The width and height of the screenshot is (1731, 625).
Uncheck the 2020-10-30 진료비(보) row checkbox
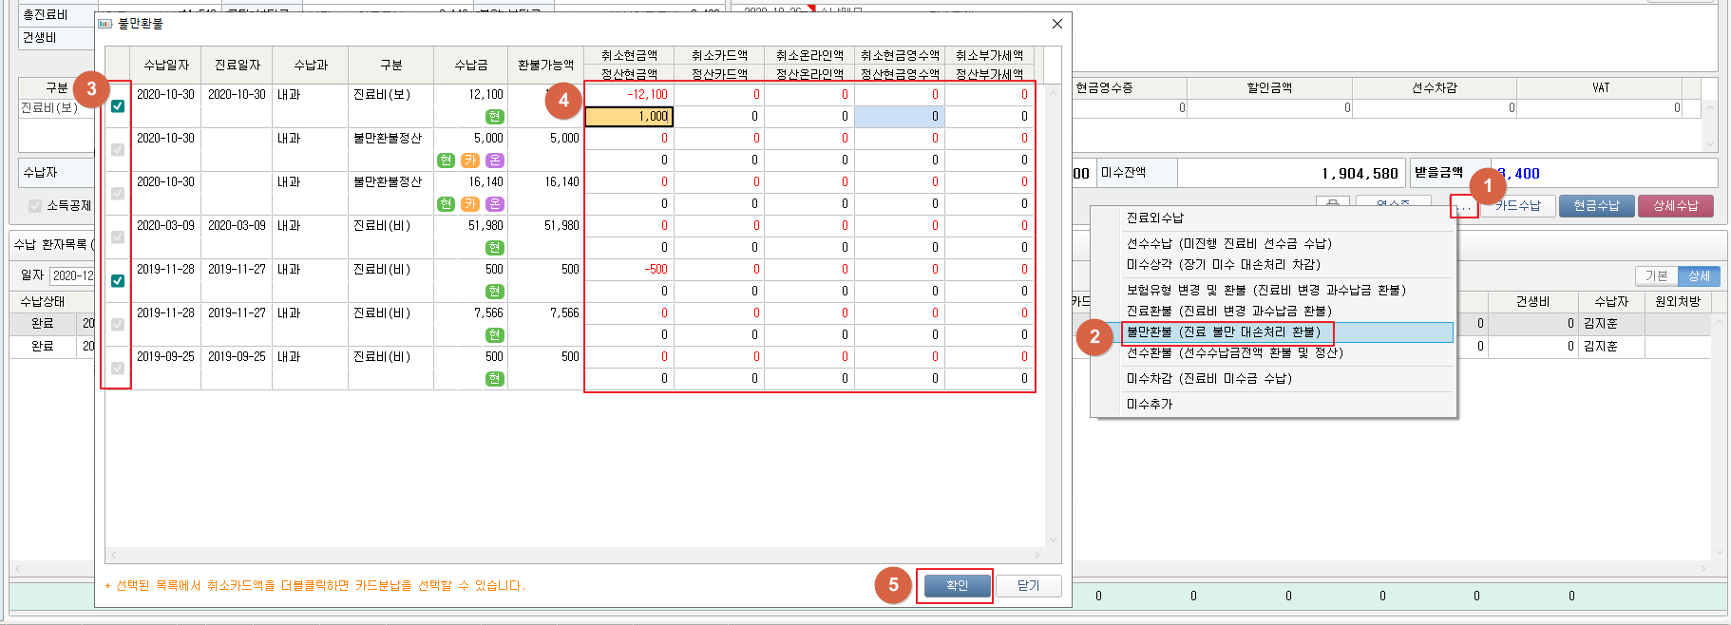coord(118,106)
